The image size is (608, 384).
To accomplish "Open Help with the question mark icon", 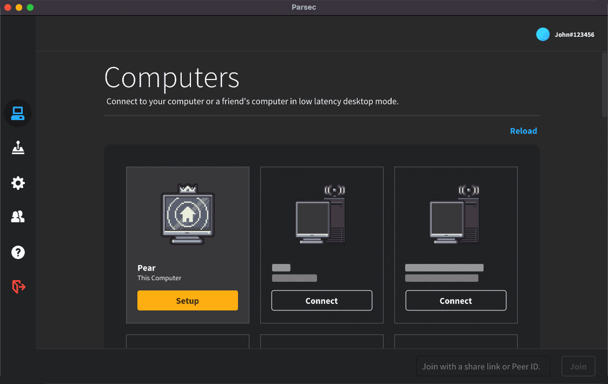I will point(18,252).
